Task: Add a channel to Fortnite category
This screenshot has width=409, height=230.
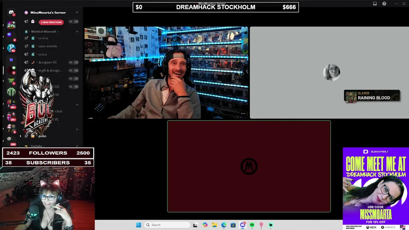Action: pyautogui.click(x=77, y=146)
